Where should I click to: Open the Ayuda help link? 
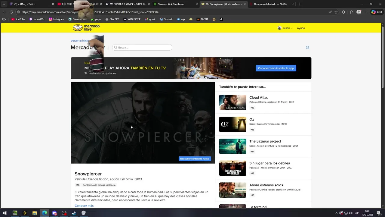point(301,28)
